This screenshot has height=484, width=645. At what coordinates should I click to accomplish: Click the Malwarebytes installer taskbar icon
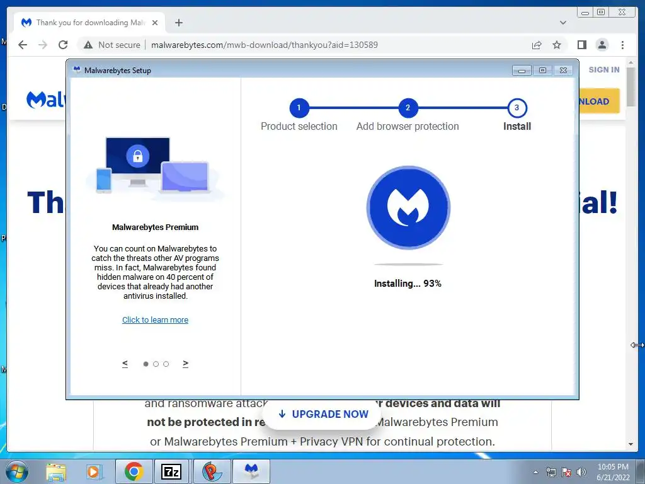coord(251,471)
